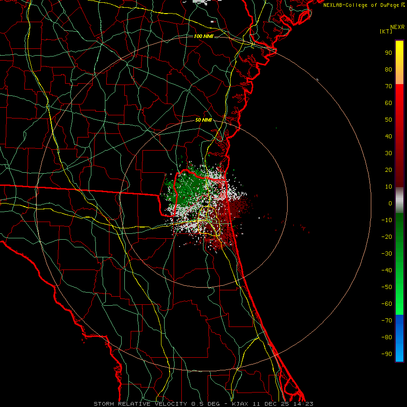Click the -10 value on the velocity scale
Image resolution: width=407 pixels, height=407 pixels.
click(387, 220)
